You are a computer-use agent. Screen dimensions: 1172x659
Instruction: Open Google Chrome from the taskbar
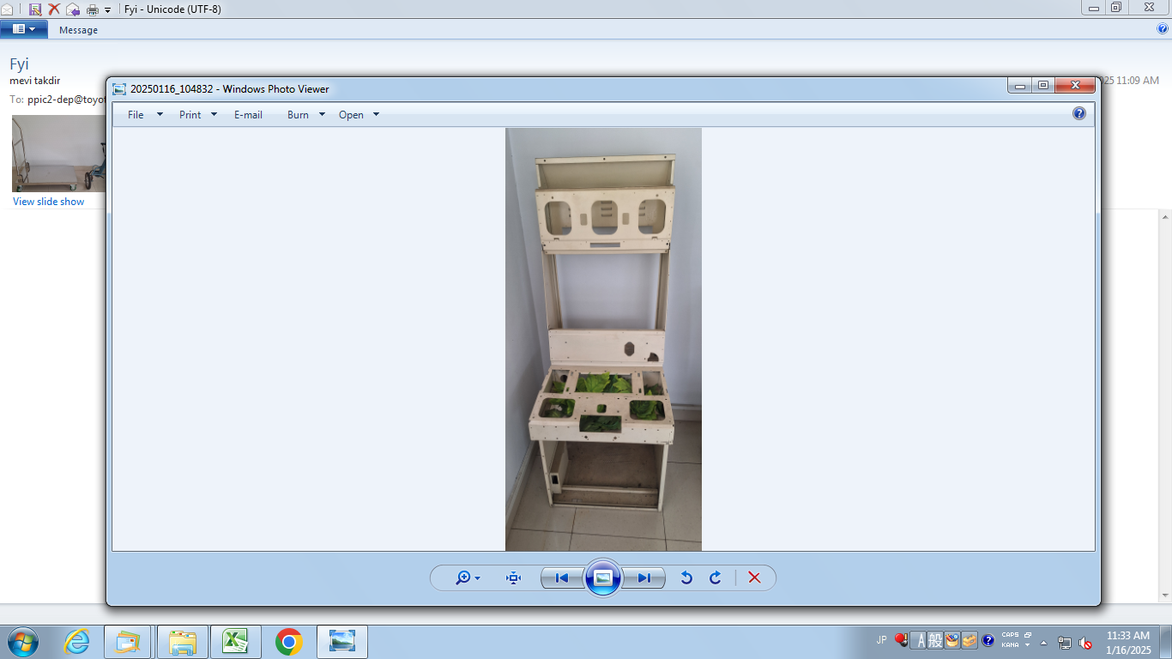pos(289,642)
